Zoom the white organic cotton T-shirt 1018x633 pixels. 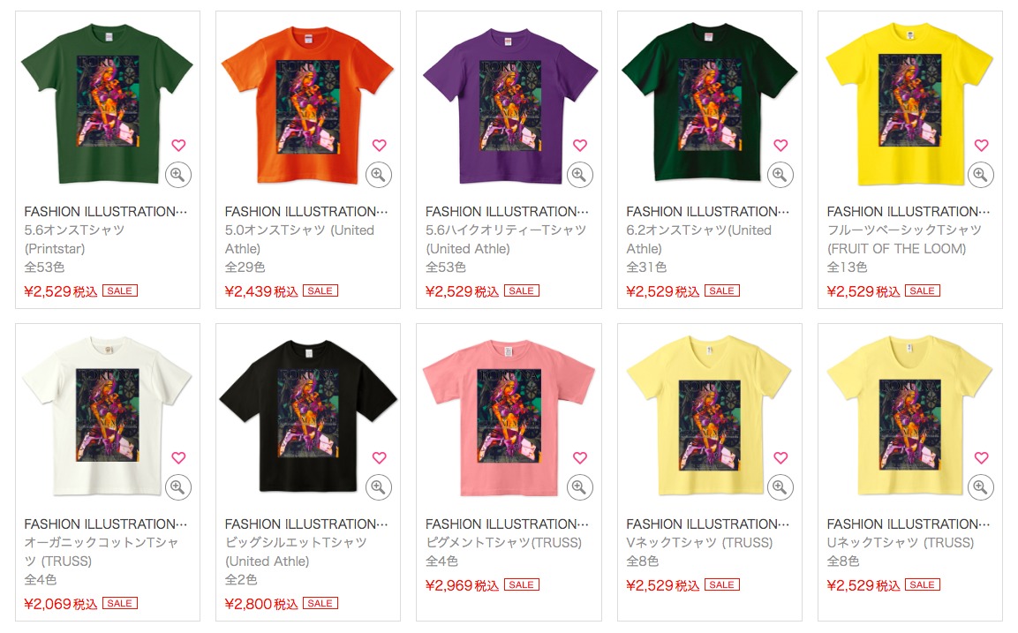point(177,487)
